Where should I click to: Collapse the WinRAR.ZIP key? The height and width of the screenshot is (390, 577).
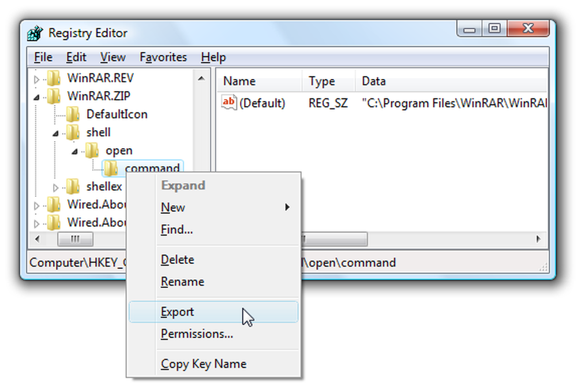[36, 97]
